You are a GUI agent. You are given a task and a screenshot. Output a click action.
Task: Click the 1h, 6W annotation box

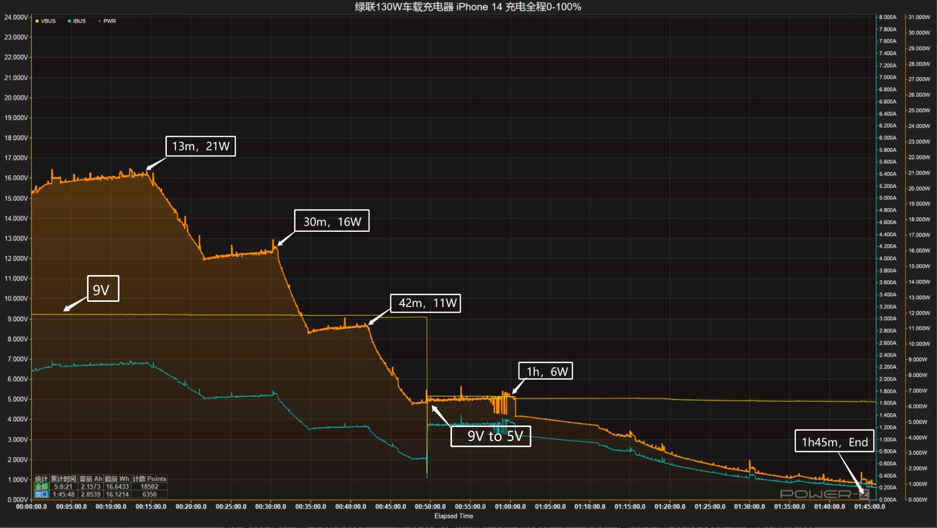pyautogui.click(x=546, y=371)
